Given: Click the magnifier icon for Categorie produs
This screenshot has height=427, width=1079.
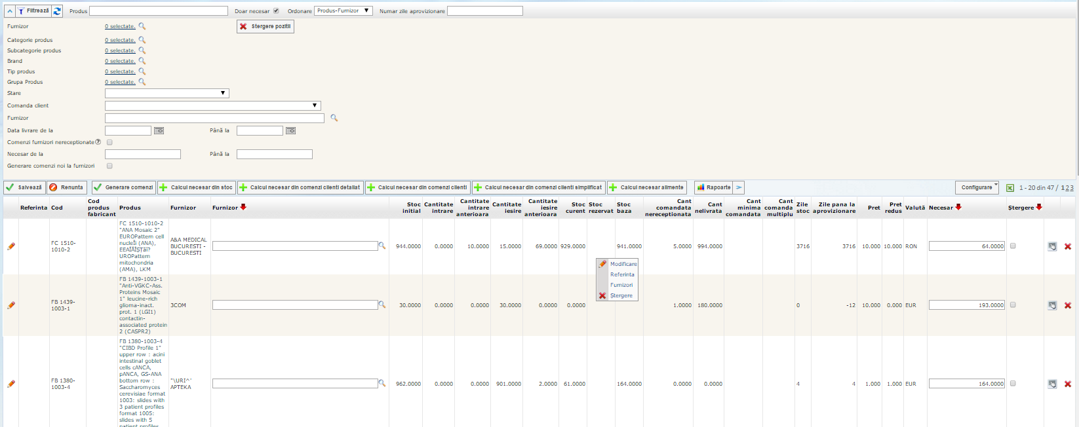Looking at the screenshot, I should tap(142, 40).
